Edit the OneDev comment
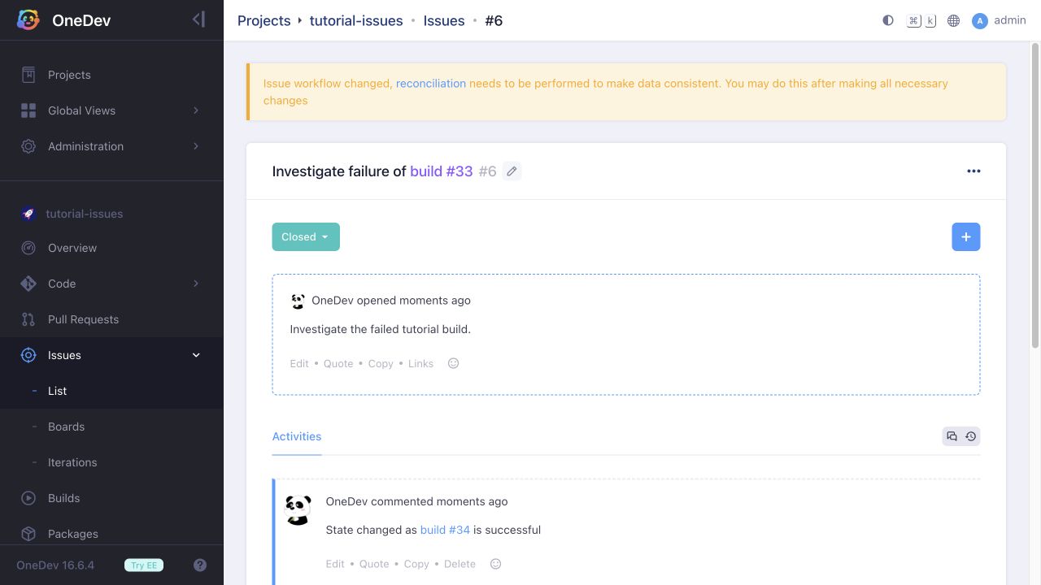Image resolution: width=1041 pixels, height=585 pixels. [x=335, y=564]
